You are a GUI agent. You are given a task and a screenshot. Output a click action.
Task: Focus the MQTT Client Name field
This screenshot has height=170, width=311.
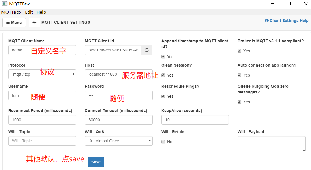click(x=42, y=50)
